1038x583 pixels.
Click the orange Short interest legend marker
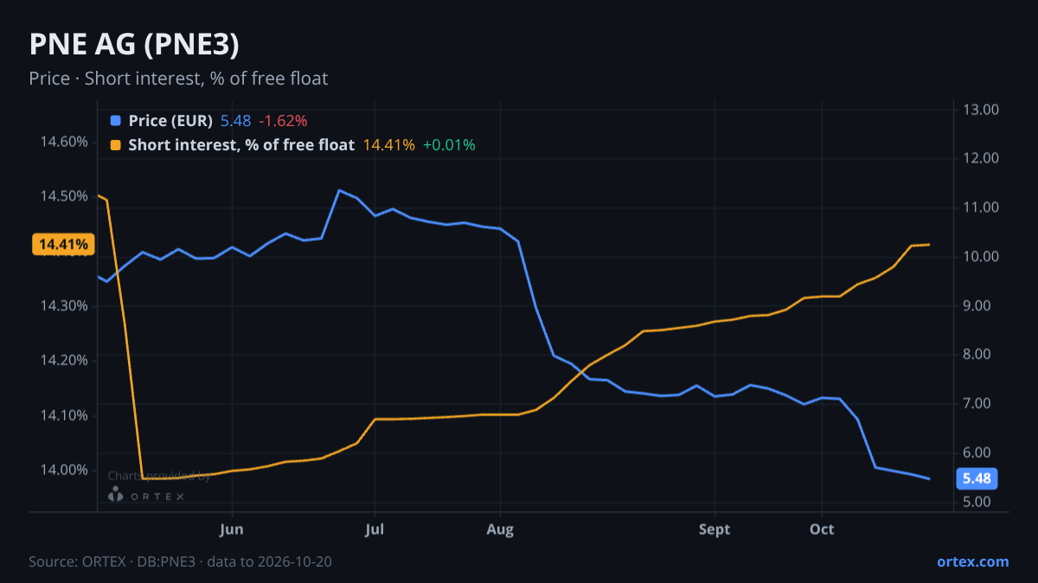coord(116,145)
